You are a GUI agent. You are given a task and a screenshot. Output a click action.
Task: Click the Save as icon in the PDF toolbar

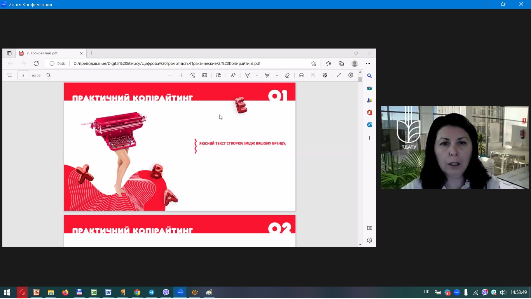tap(325, 75)
